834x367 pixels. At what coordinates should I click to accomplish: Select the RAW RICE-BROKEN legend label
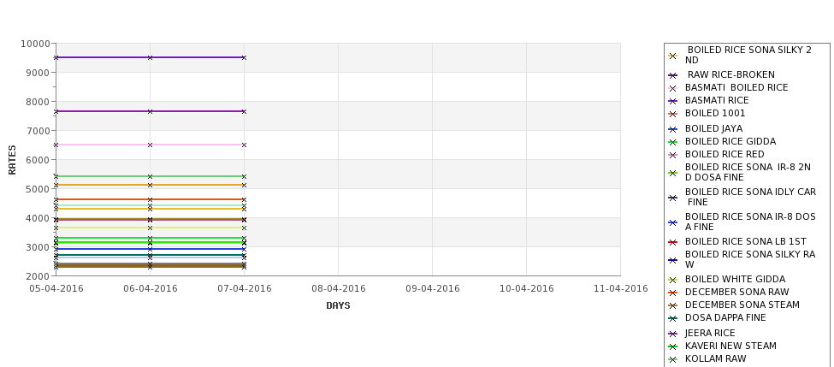coord(730,75)
